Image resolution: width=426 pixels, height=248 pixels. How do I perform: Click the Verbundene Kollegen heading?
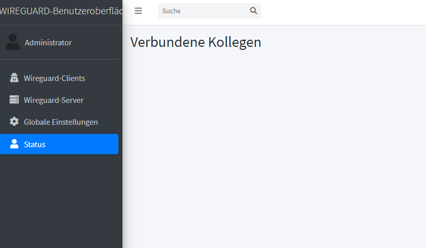tap(195, 42)
